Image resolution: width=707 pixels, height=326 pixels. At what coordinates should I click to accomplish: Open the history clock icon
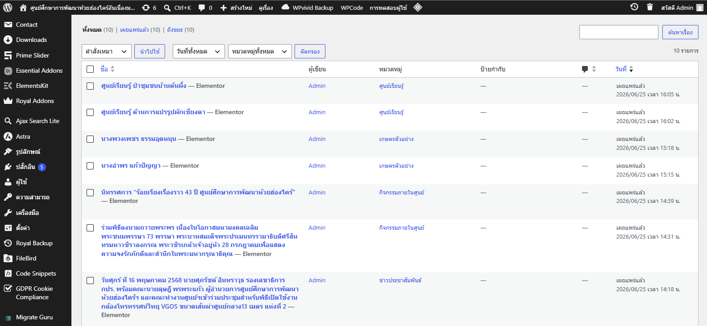point(634,7)
